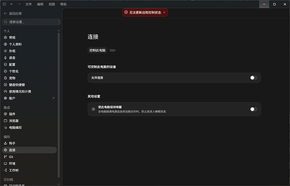Click the error icon in the red toast
This screenshot has width=290, height=186.
[x=126, y=12]
